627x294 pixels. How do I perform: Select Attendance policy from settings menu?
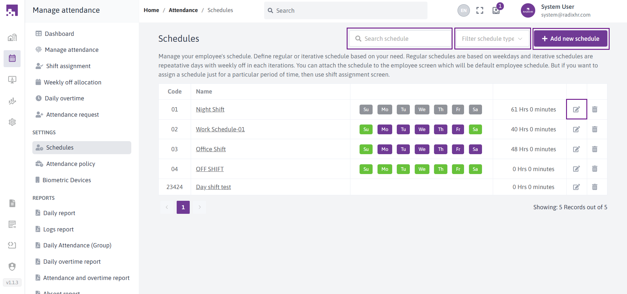click(x=71, y=164)
